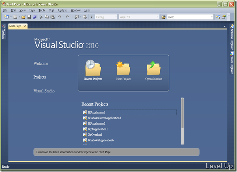The height and width of the screenshot is (172, 237).
Task: Open recent project WindowsApplication6
Action: click(101, 140)
